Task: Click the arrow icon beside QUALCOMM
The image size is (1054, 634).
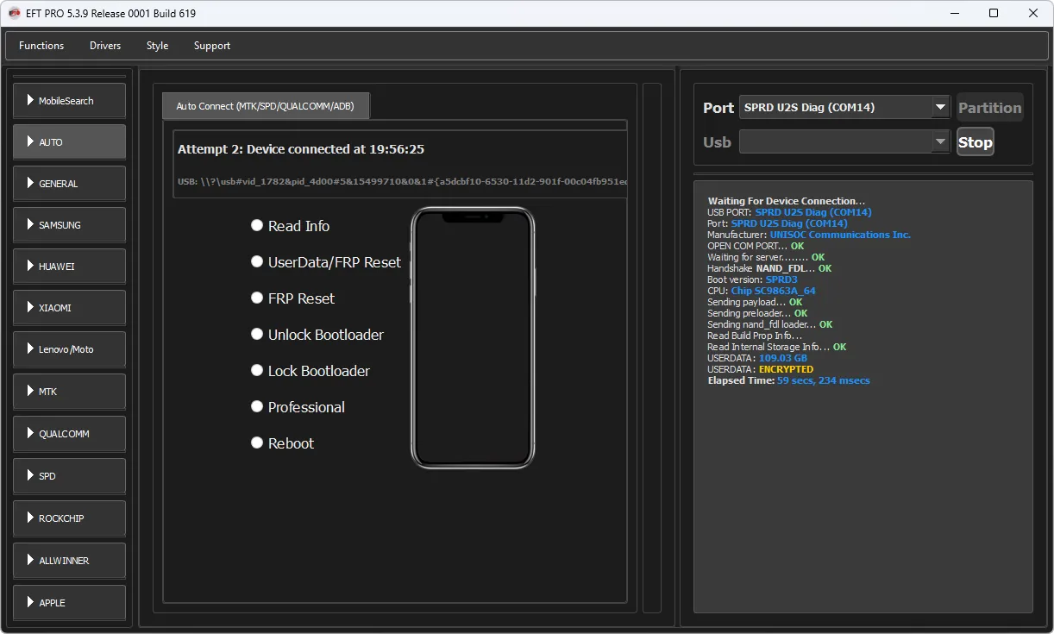Action: click(30, 433)
